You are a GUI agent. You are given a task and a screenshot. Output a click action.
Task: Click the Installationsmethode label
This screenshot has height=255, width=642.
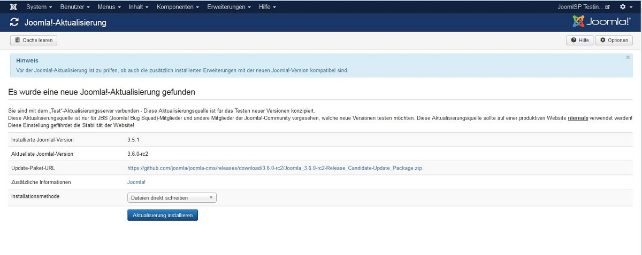(x=35, y=196)
